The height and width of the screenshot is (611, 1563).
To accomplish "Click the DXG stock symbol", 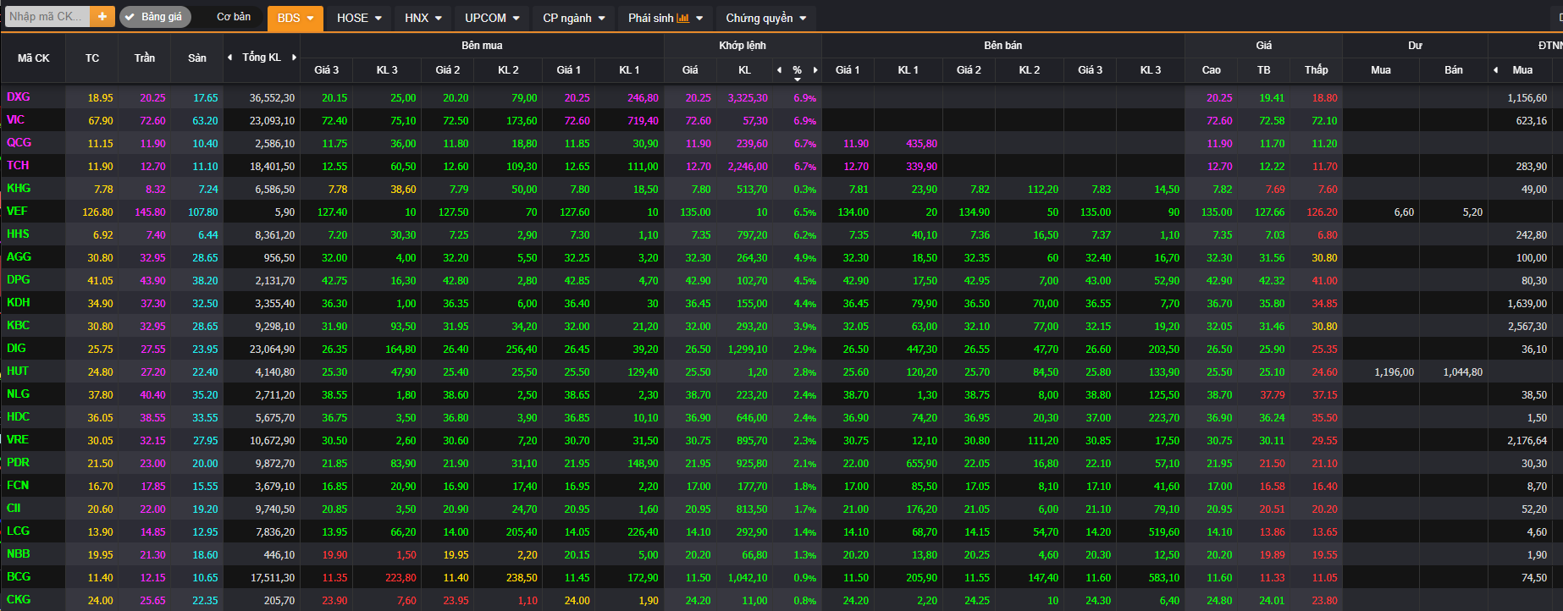I will [19, 97].
